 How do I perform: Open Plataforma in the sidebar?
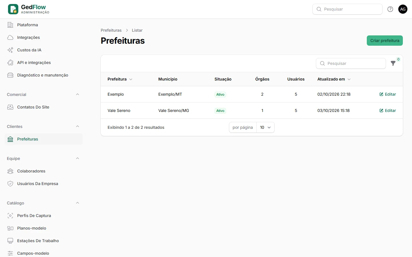[x=43, y=25]
